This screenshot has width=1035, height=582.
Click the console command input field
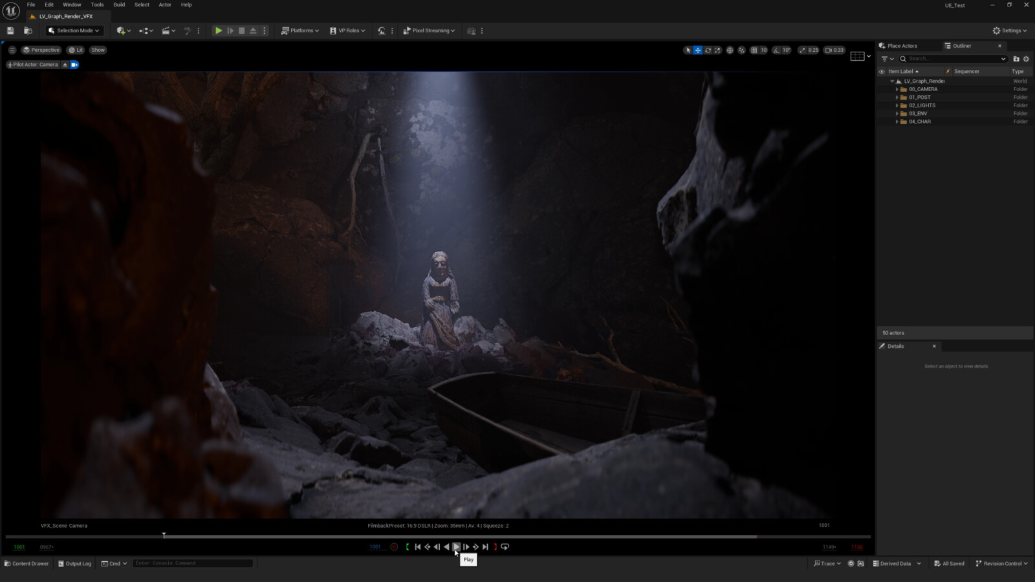point(193,563)
